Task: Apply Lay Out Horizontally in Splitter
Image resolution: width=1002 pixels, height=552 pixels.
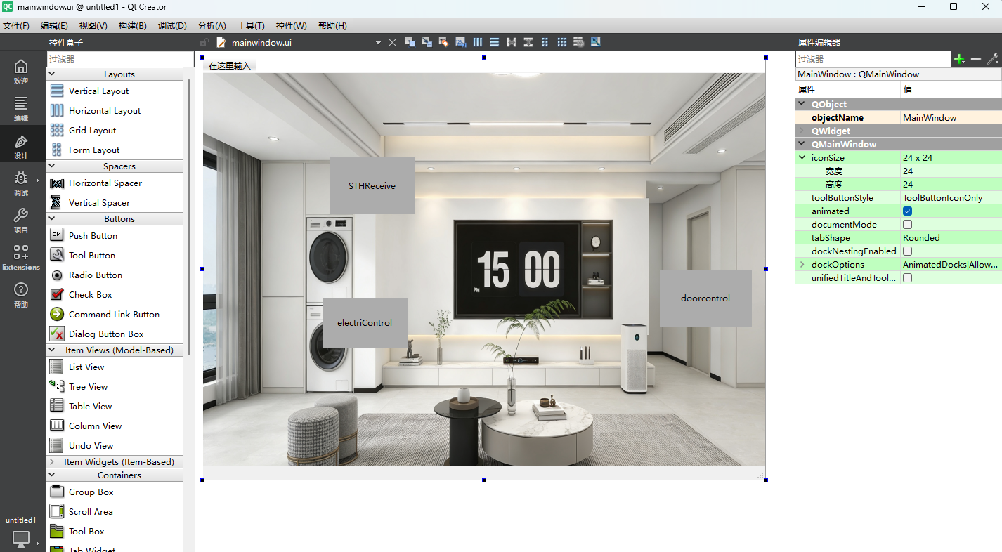Action: coord(512,42)
